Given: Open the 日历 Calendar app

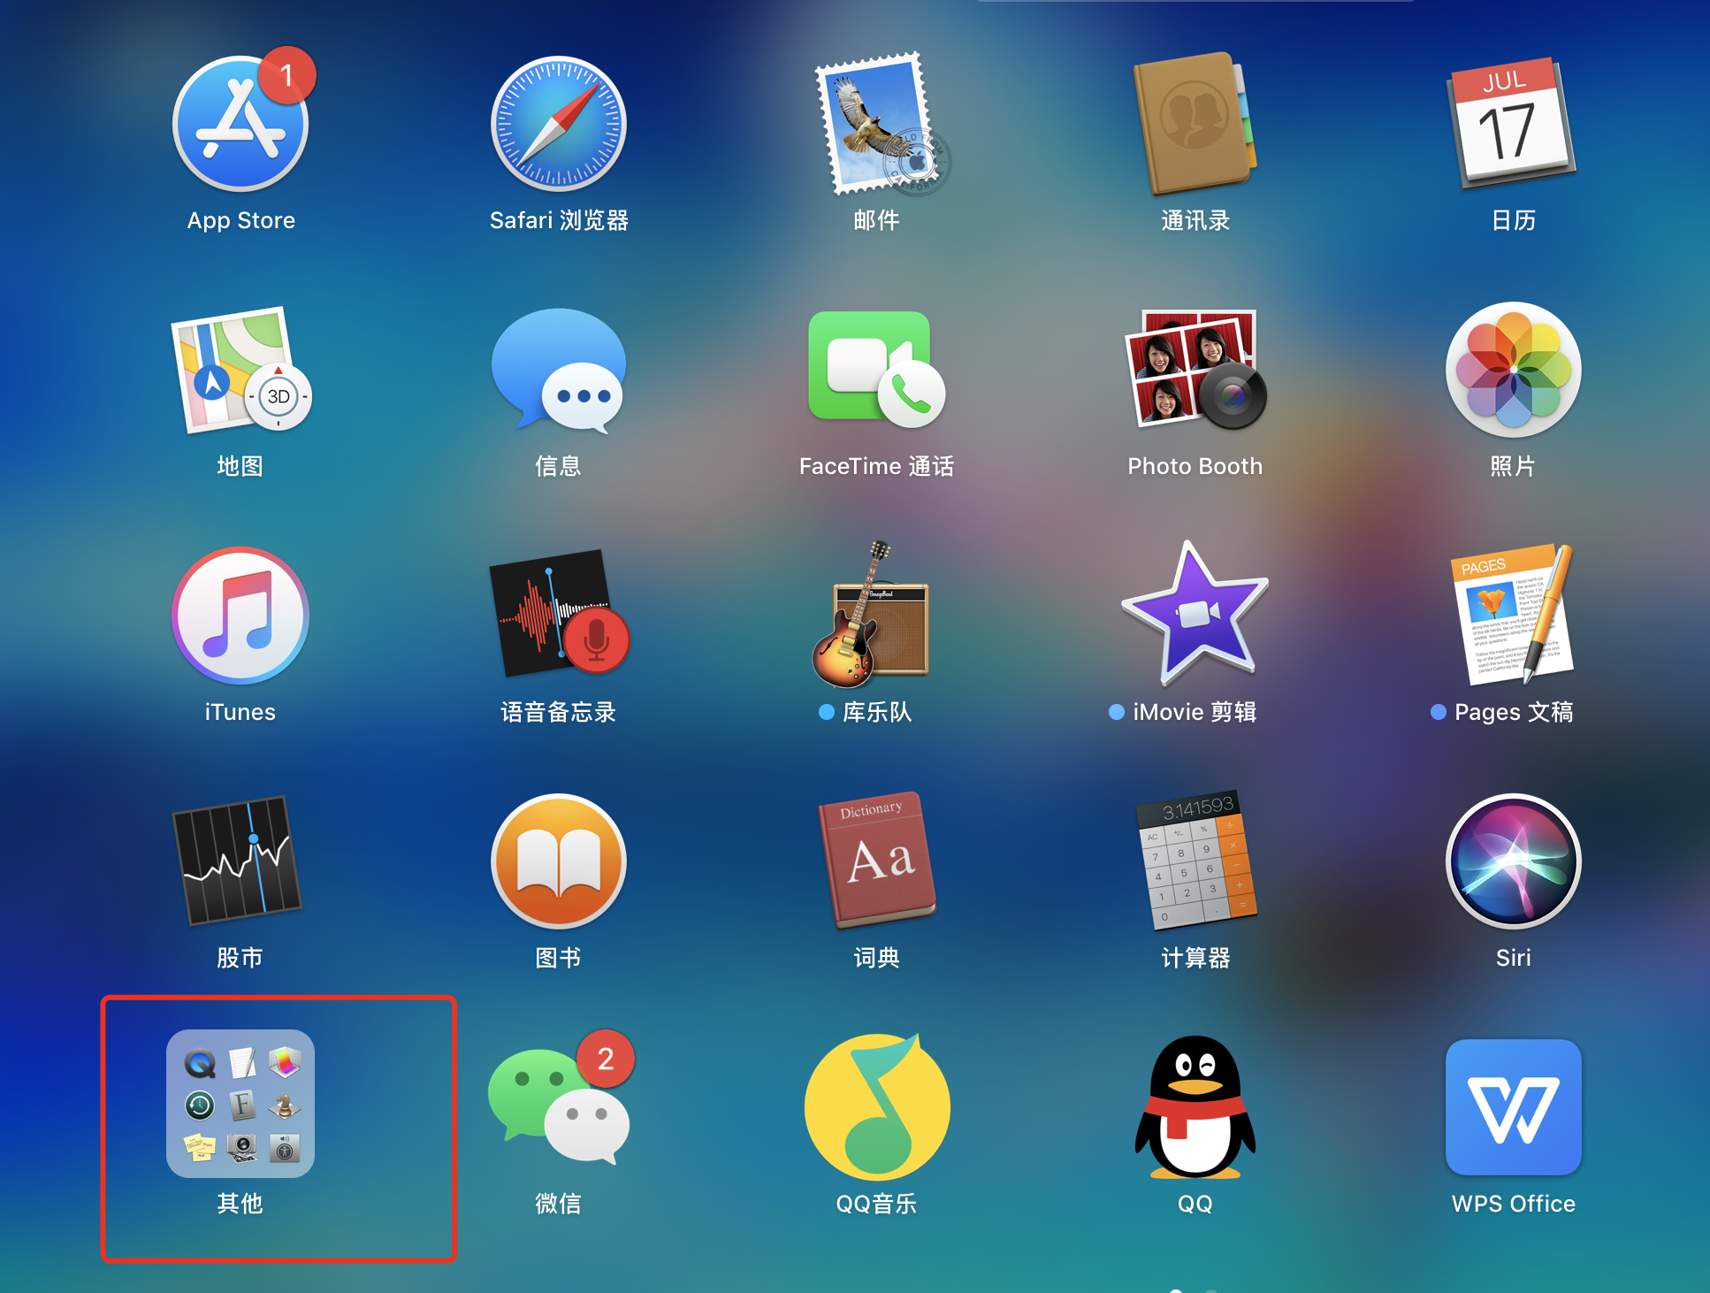Looking at the screenshot, I should pyautogui.click(x=1512, y=124).
